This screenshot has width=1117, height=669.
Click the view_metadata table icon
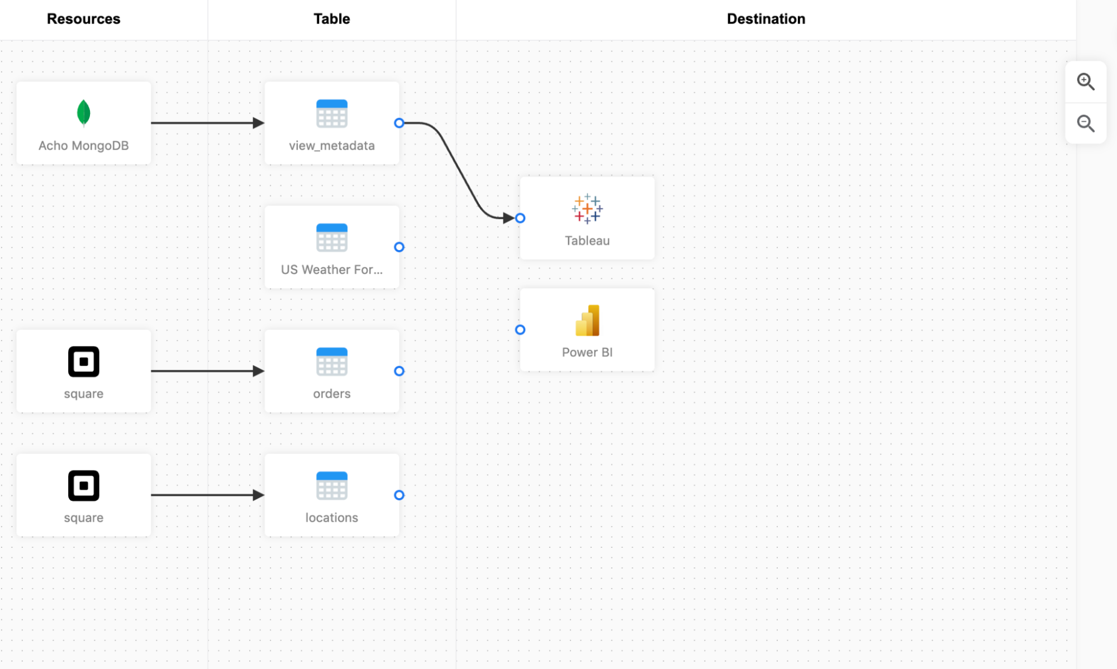331,113
